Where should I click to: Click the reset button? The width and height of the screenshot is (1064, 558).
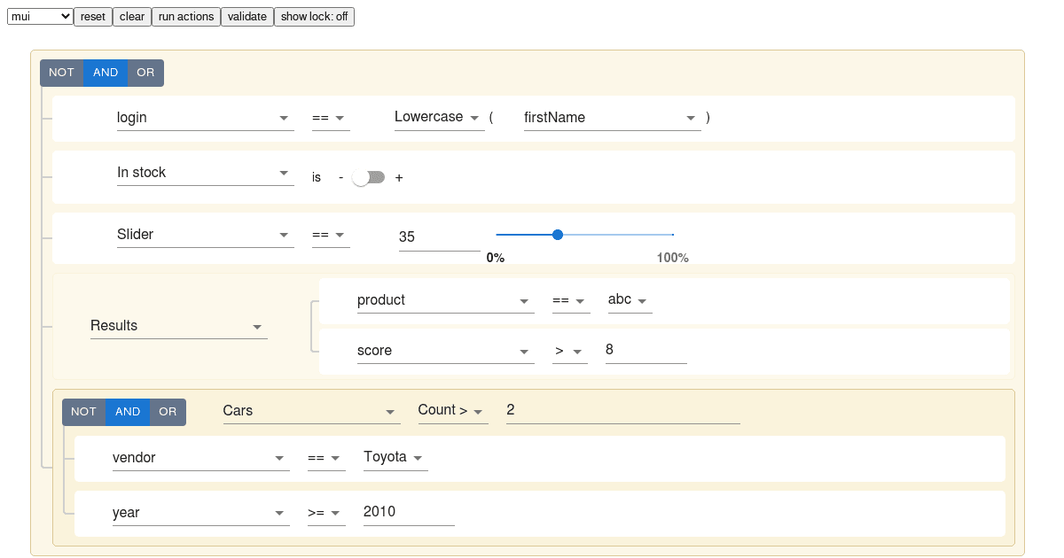(x=92, y=16)
